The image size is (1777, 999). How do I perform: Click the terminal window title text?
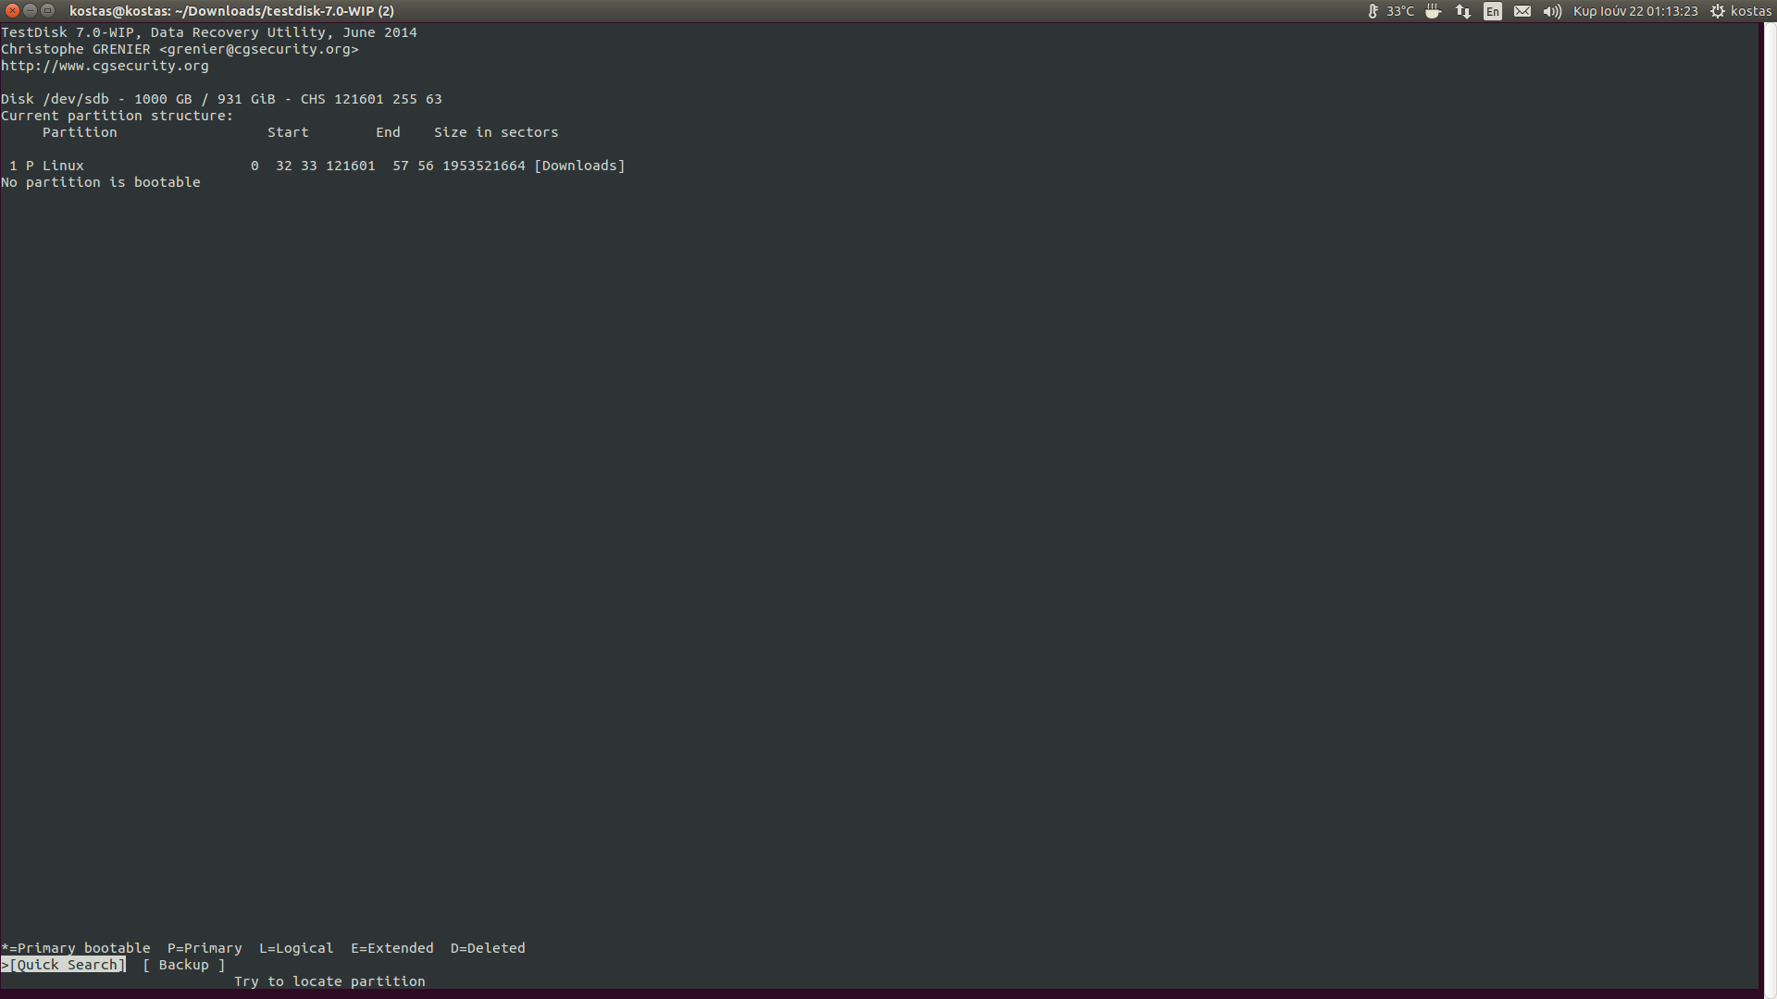coord(231,11)
